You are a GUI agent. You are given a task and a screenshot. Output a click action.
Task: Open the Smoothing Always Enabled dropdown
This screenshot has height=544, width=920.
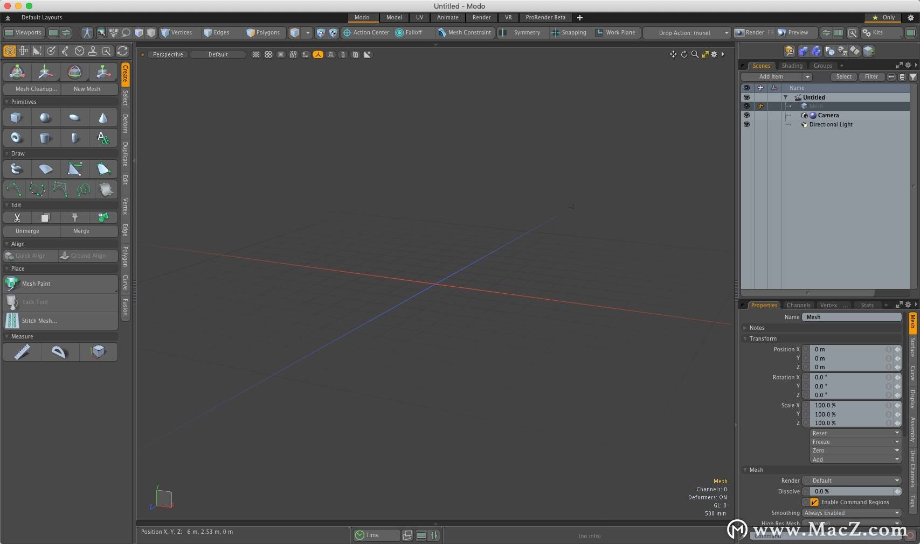(852, 513)
